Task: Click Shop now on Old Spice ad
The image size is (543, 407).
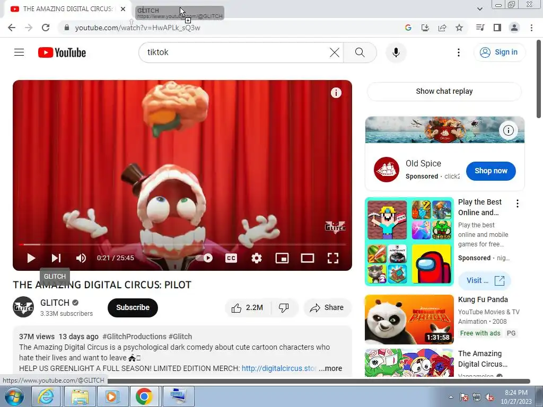Action: pyautogui.click(x=491, y=171)
